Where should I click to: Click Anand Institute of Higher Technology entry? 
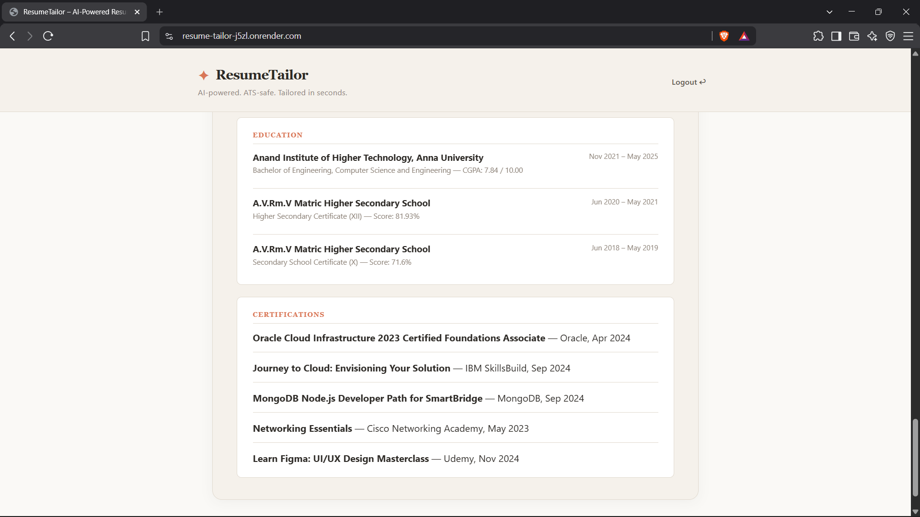[368, 157]
